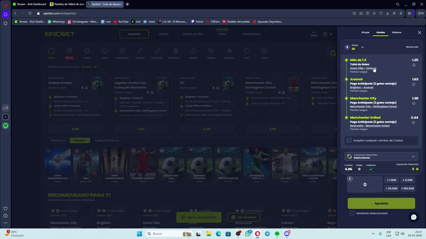Add +25.000 to the stake
This screenshot has height=239, width=426.
pyautogui.click(x=391, y=188)
